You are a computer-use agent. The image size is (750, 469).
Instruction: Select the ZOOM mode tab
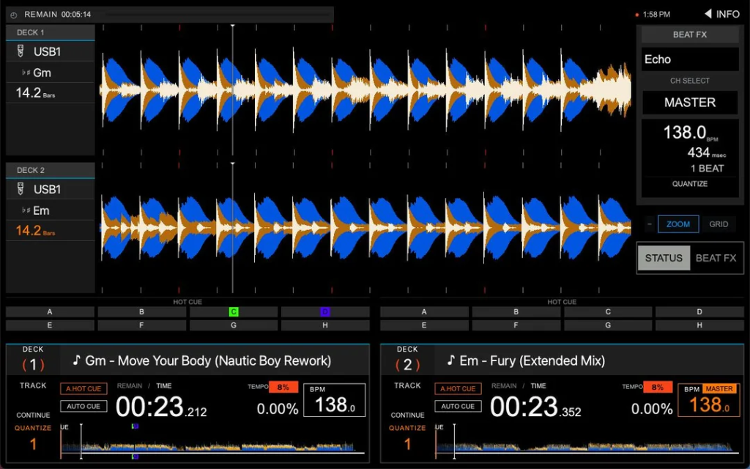pos(678,224)
